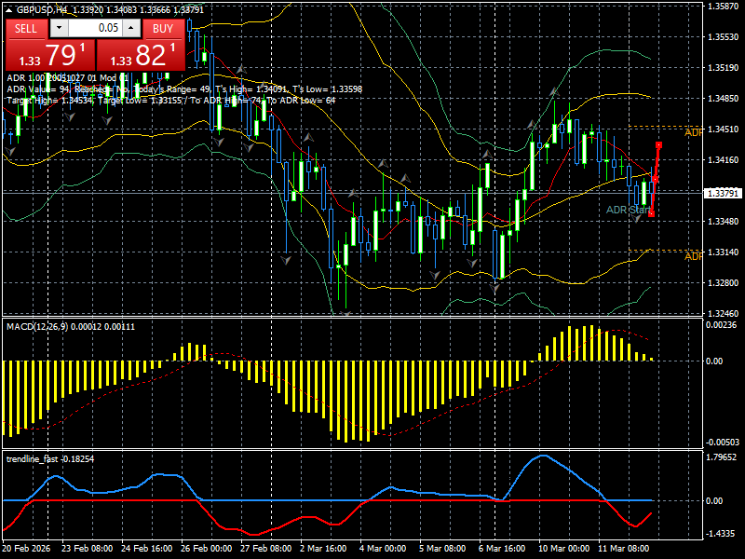Click the 1.34160 price scale label
745x559 pixels.
pyautogui.click(x=724, y=159)
